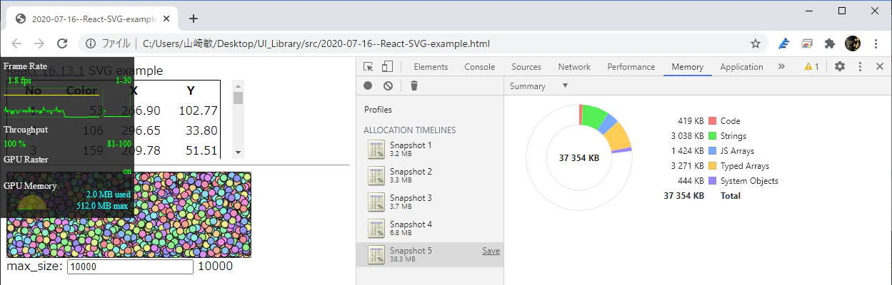Open the Chrome profile avatar
892x285 pixels.
tap(853, 43)
